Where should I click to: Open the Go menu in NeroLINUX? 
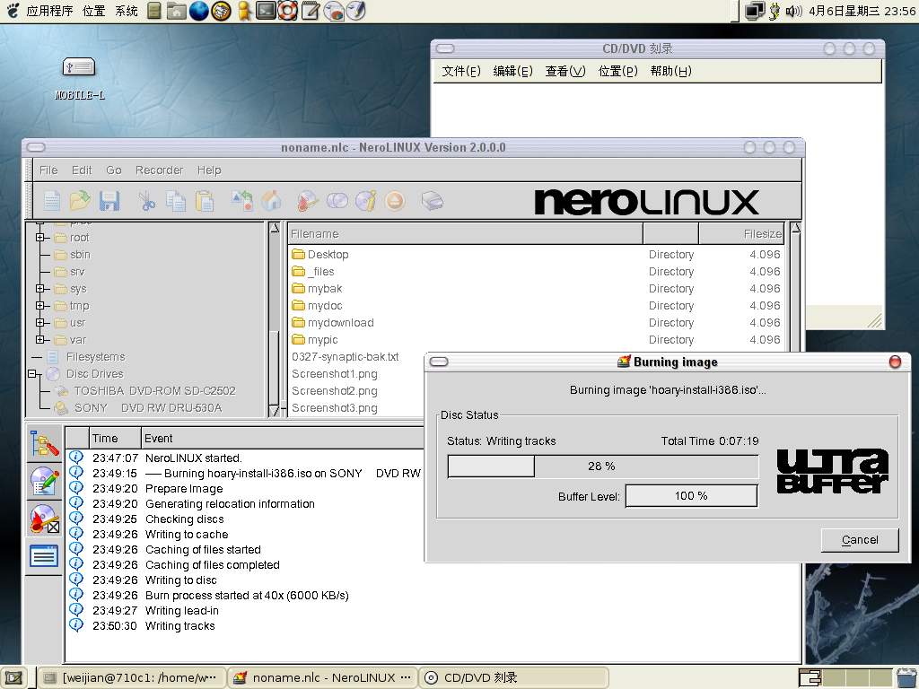pos(114,170)
